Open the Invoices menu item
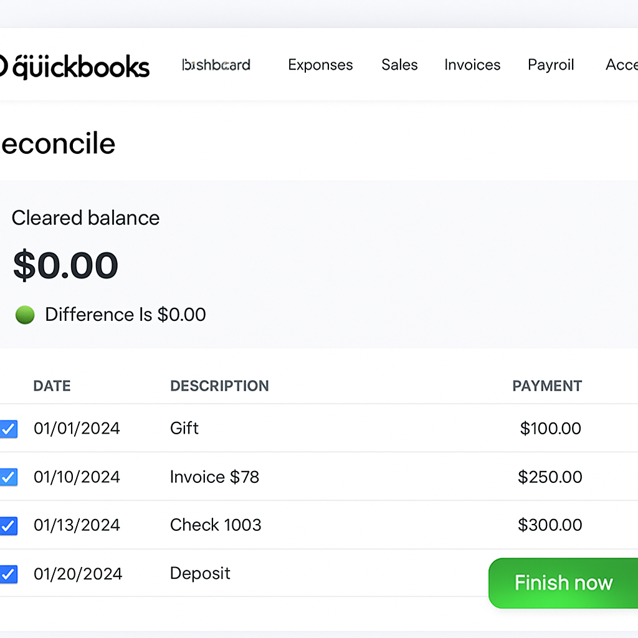The height and width of the screenshot is (638, 638). point(472,65)
